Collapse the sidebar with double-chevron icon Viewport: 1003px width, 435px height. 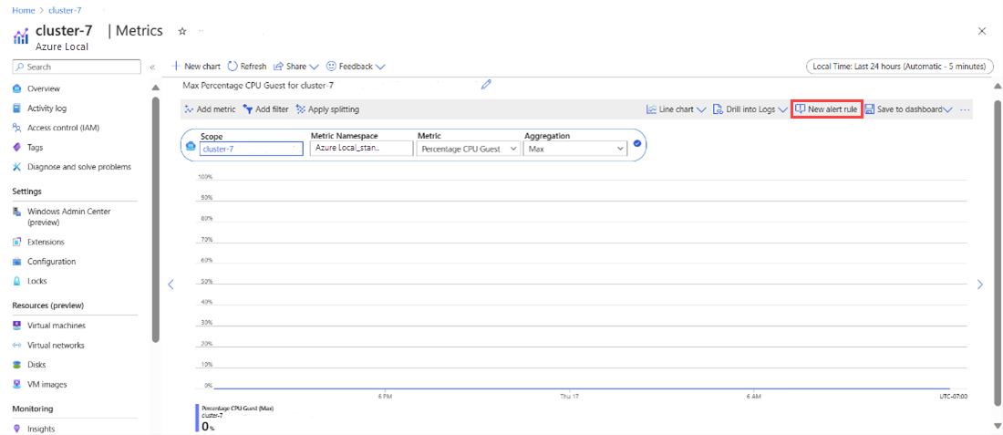point(152,67)
